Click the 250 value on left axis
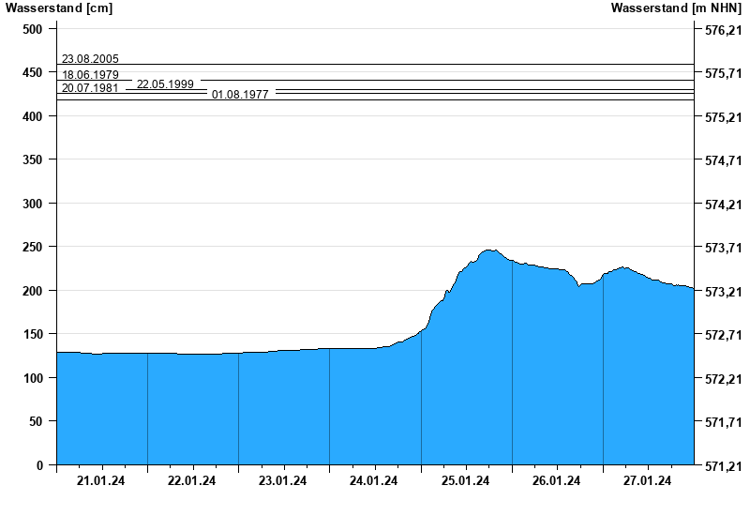 click(33, 247)
